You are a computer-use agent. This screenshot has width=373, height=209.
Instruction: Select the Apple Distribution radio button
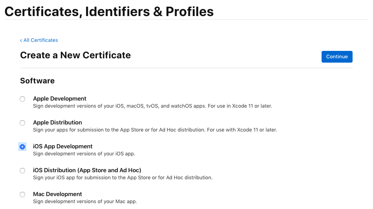(22, 123)
